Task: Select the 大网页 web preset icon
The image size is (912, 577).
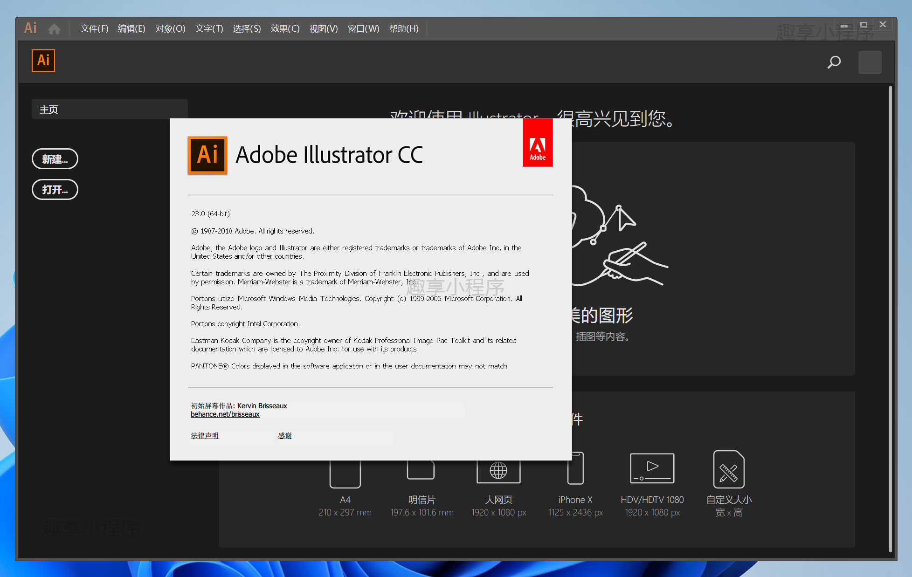Action: tap(498, 471)
